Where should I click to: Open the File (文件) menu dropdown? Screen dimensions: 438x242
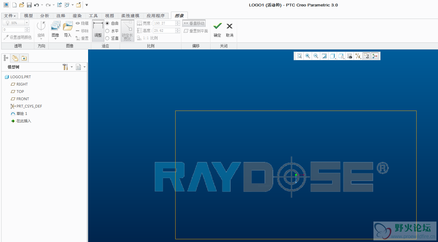[x=10, y=16]
